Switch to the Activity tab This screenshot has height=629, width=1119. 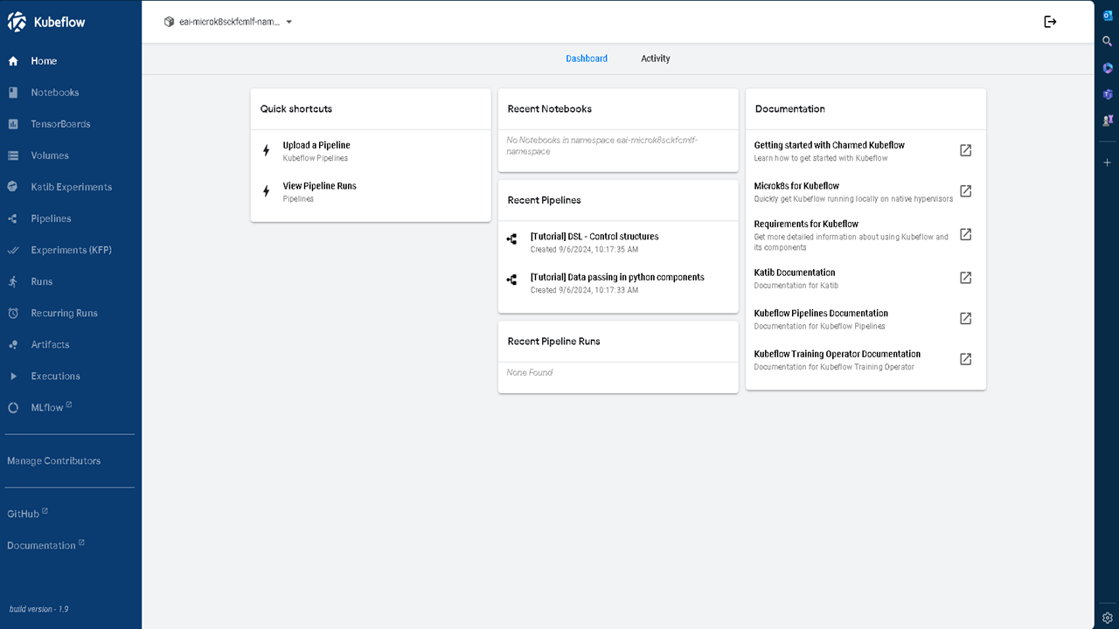(x=656, y=59)
